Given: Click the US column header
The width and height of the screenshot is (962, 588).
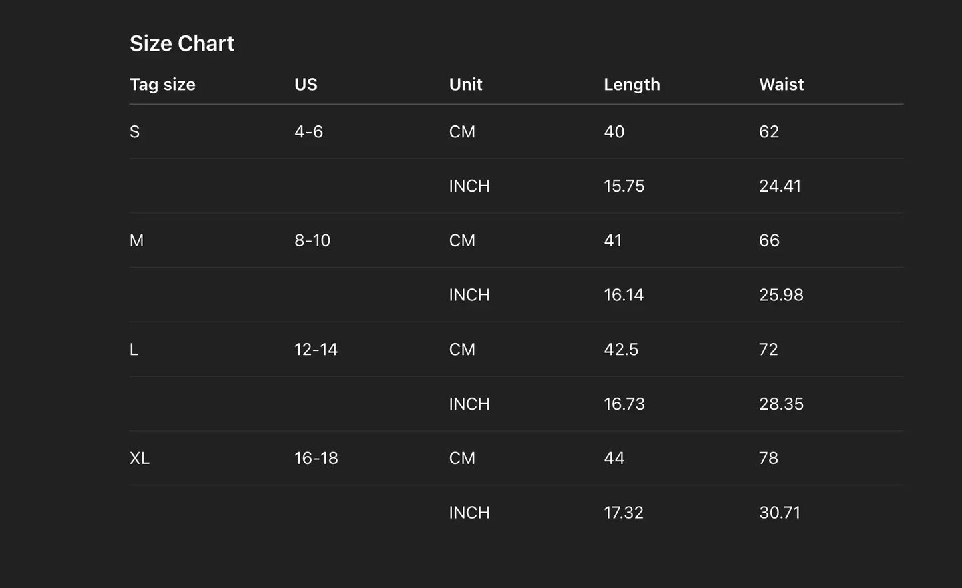Looking at the screenshot, I should 306,85.
